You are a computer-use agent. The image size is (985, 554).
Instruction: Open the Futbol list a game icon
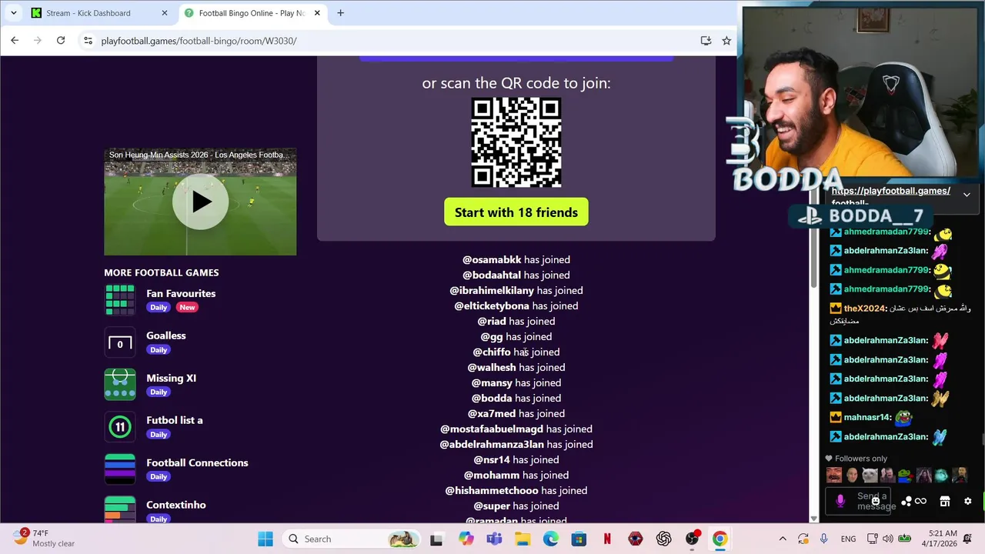click(x=120, y=427)
